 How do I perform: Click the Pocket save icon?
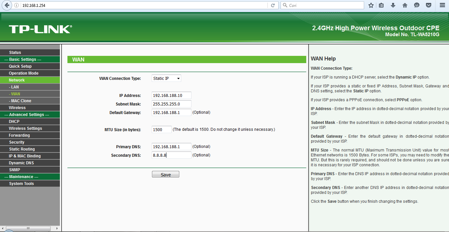[428, 5]
